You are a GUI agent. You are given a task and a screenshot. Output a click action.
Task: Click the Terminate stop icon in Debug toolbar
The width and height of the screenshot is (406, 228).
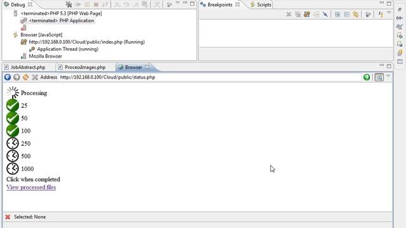96,4
